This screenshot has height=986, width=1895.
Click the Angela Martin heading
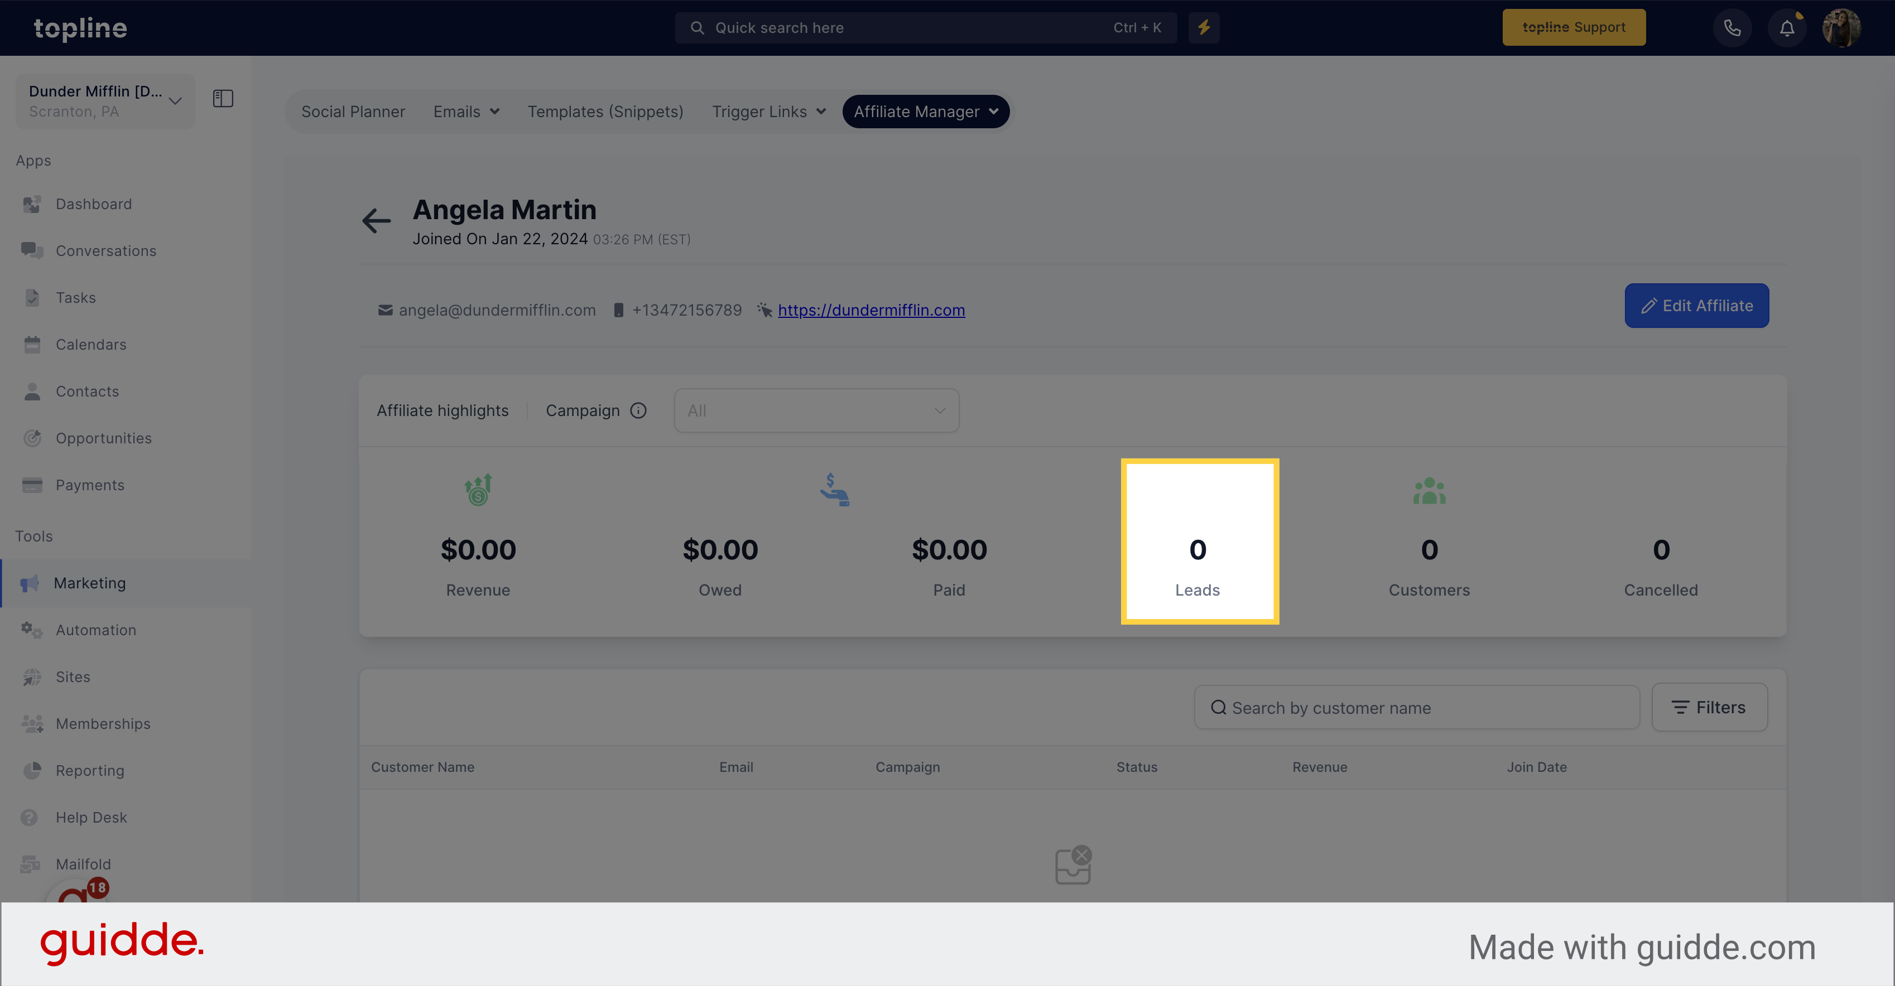[504, 210]
